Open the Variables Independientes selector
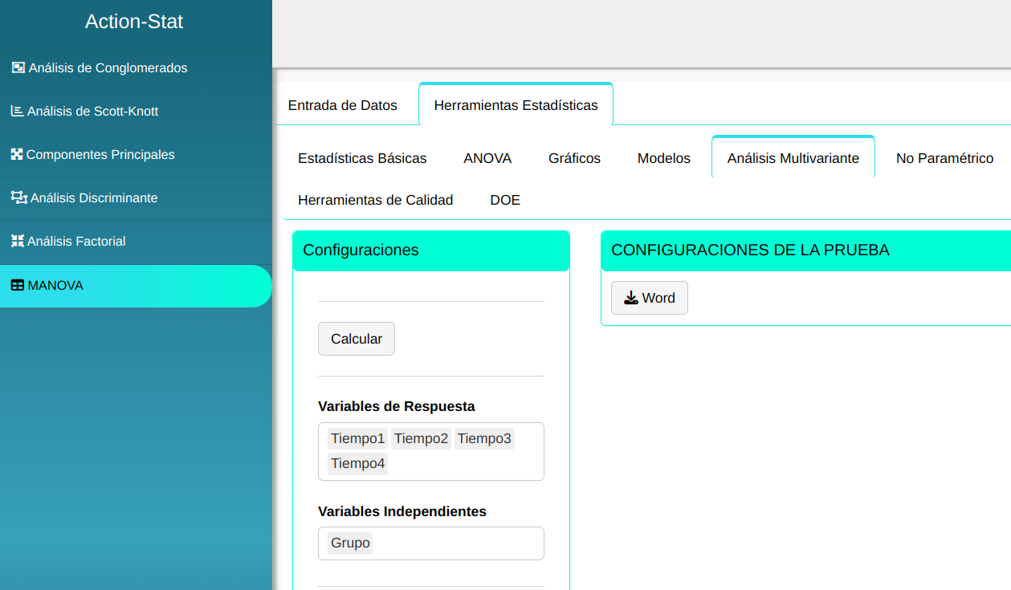This screenshot has height=590, width=1011. (x=458, y=543)
